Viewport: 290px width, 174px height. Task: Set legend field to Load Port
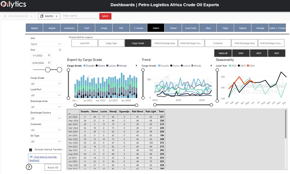[85, 43]
